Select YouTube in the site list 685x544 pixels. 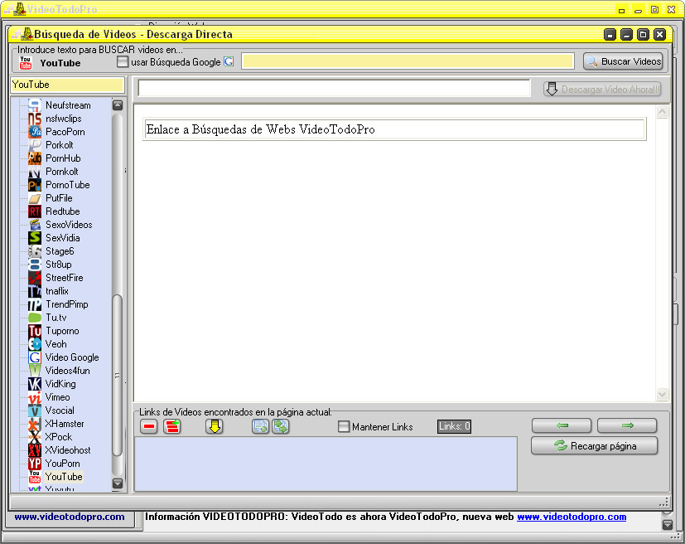pos(64,477)
